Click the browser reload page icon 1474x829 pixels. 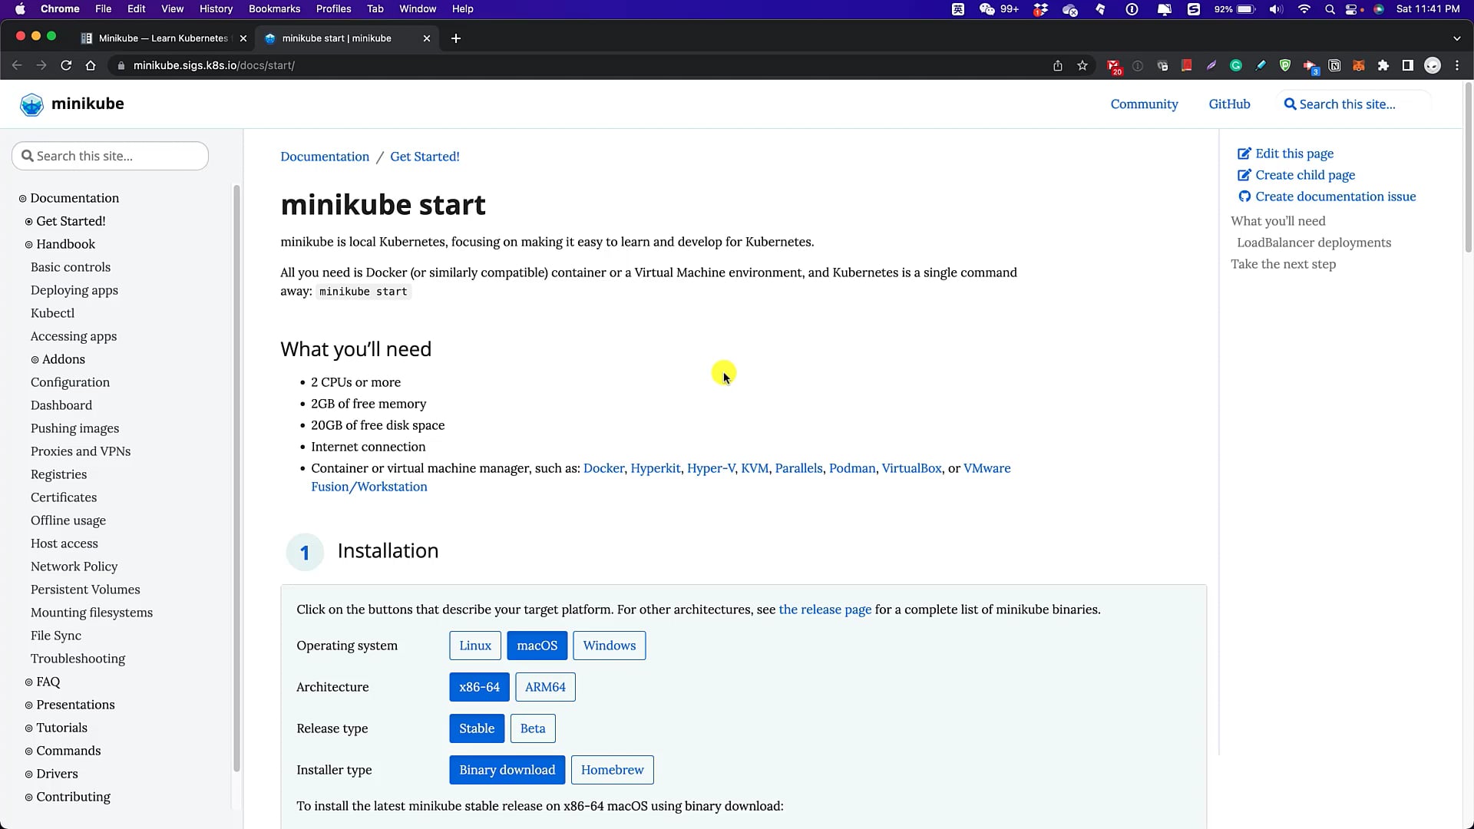pos(66,65)
